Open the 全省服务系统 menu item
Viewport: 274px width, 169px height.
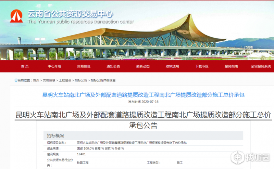point(261,66)
